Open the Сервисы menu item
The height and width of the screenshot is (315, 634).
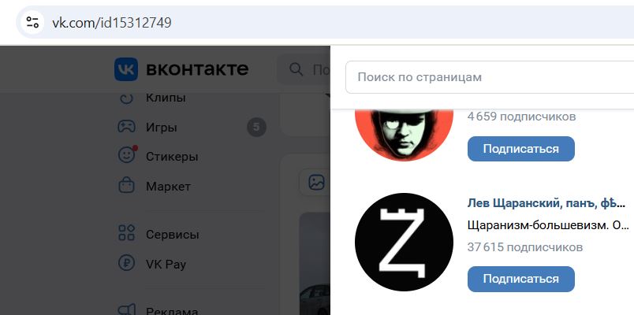tap(173, 234)
